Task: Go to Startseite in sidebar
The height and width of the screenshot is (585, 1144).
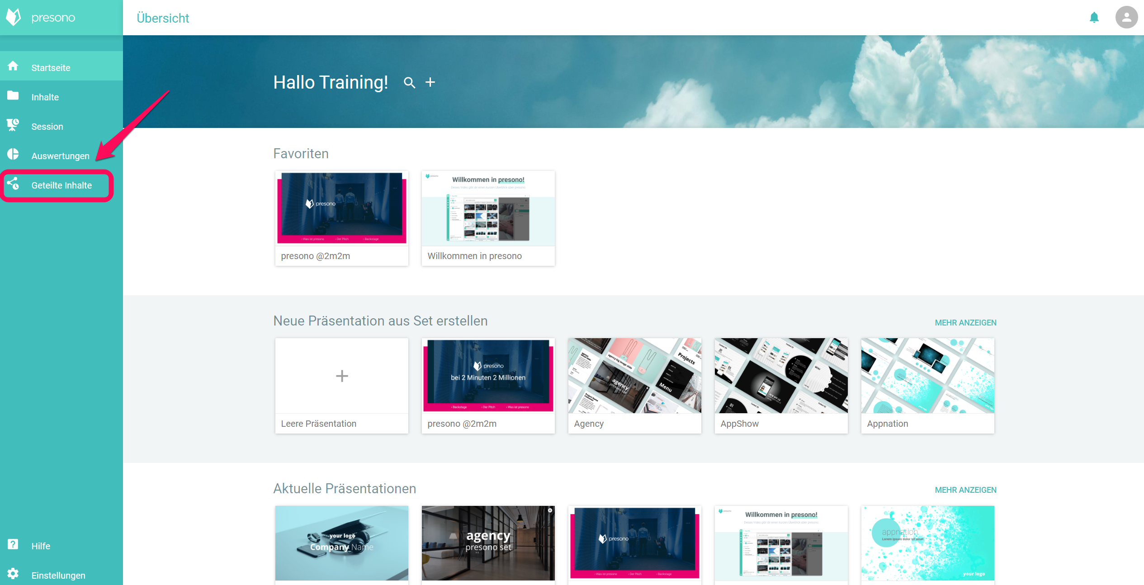Action: click(x=61, y=66)
